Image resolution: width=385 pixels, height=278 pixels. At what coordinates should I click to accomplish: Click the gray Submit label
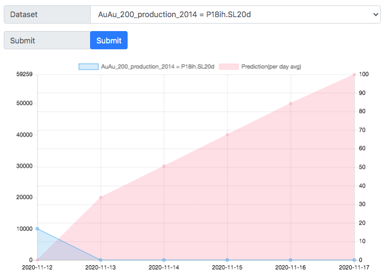coord(47,40)
